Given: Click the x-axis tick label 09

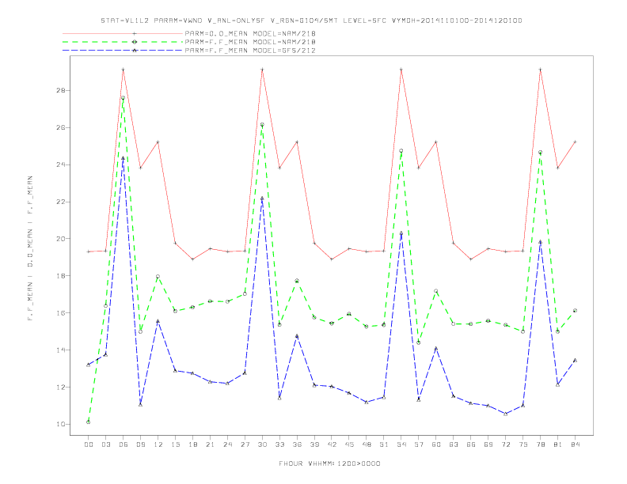Looking at the screenshot, I should [140, 444].
